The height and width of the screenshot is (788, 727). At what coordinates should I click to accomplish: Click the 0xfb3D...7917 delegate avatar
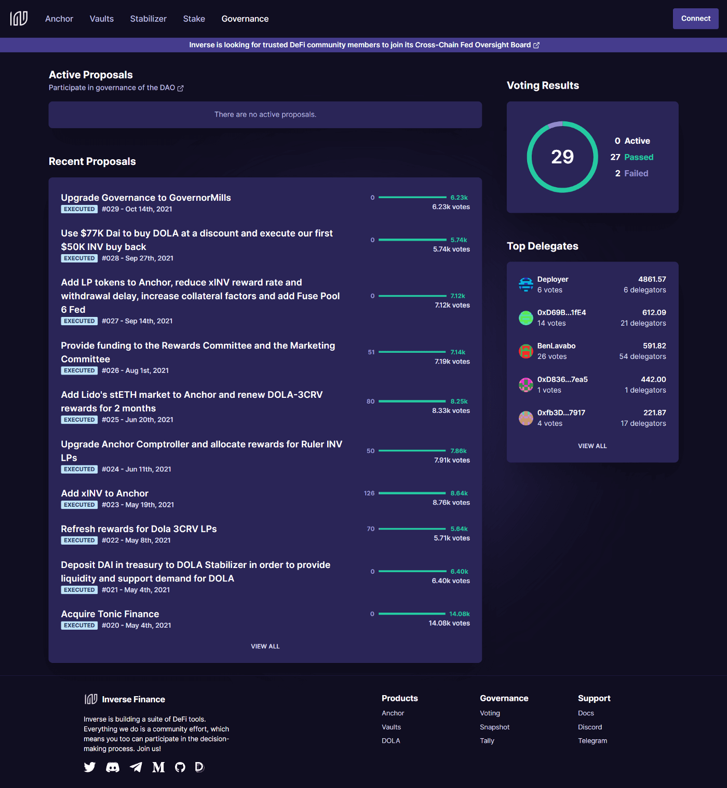(x=526, y=418)
